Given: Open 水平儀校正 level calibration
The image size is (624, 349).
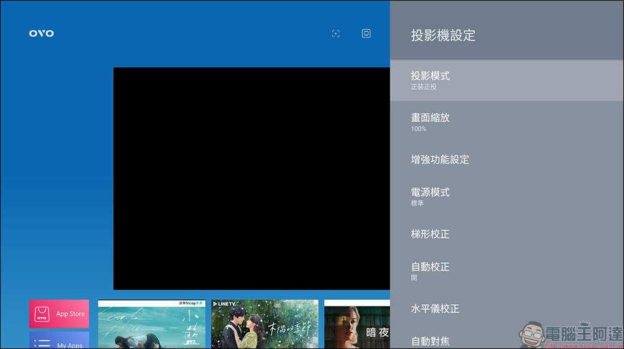Looking at the screenshot, I should (x=507, y=308).
